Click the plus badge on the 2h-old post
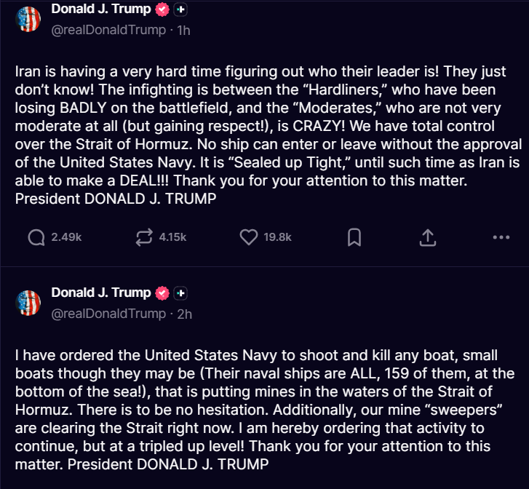Screen dimensions: 529x489 click(181, 293)
